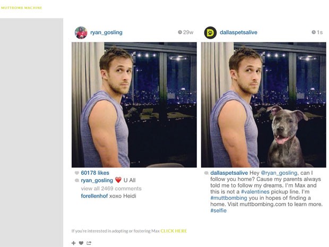The height and width of the screenshot is (247, 329).
Task: Open the ryan_gosling username at post top
Action: [x=106, y=32]
